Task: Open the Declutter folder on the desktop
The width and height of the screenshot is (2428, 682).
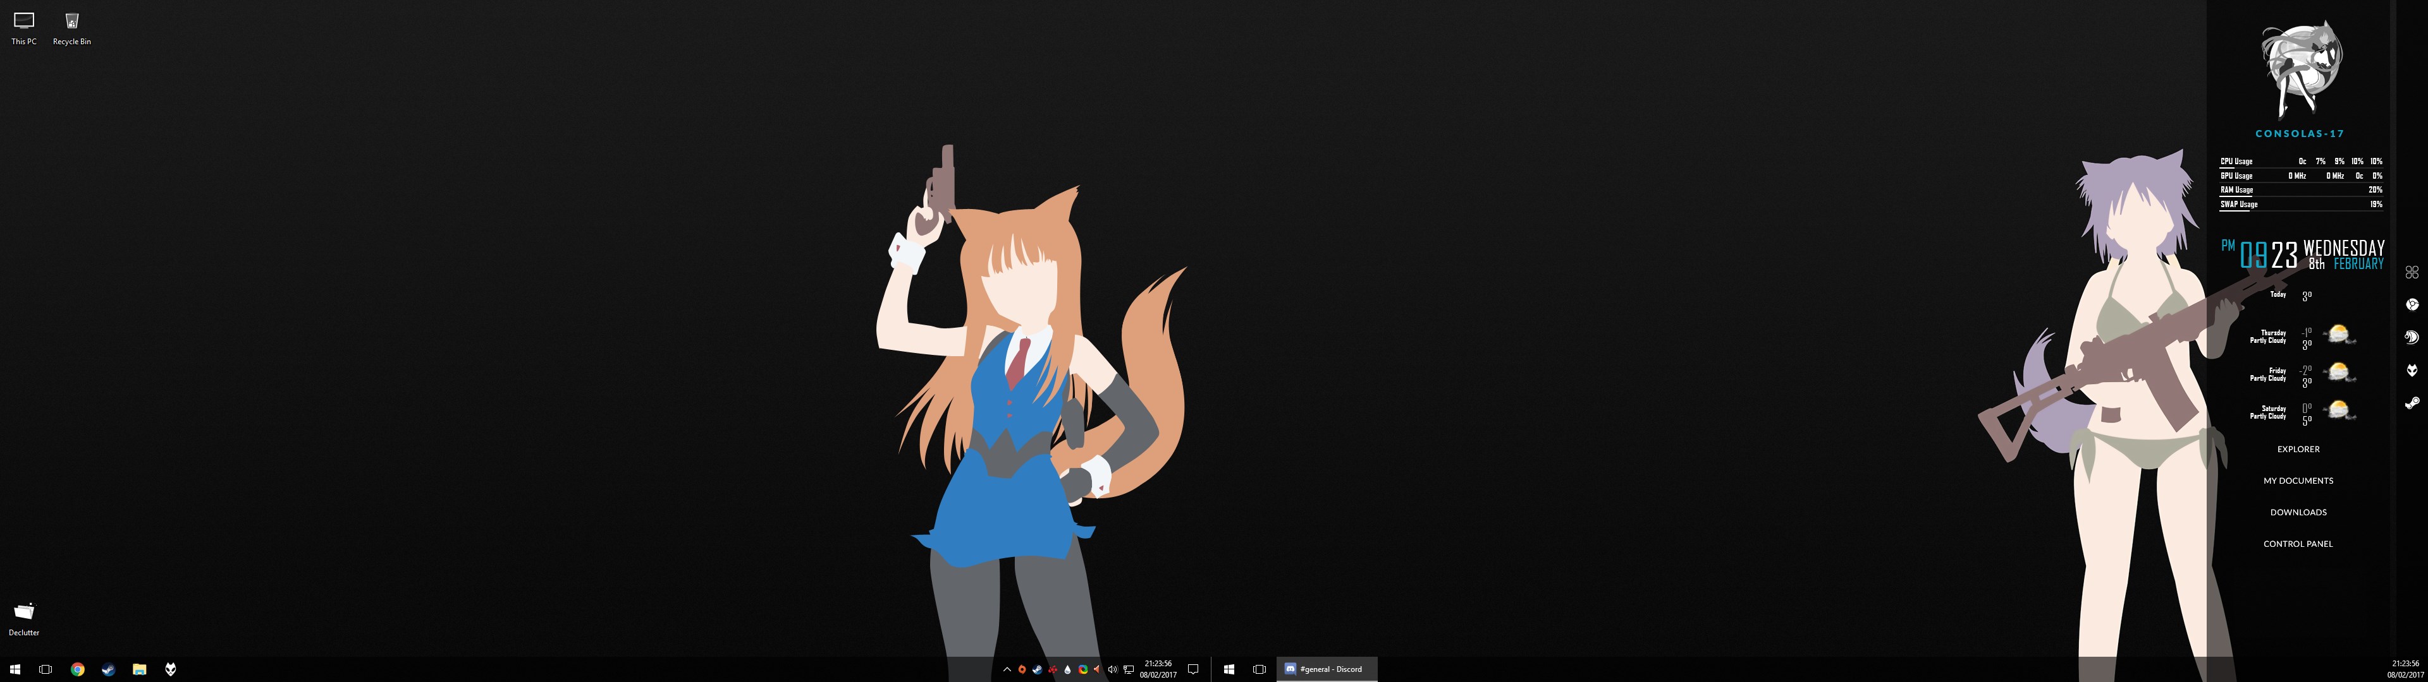Action: click(x=23, y=619)
